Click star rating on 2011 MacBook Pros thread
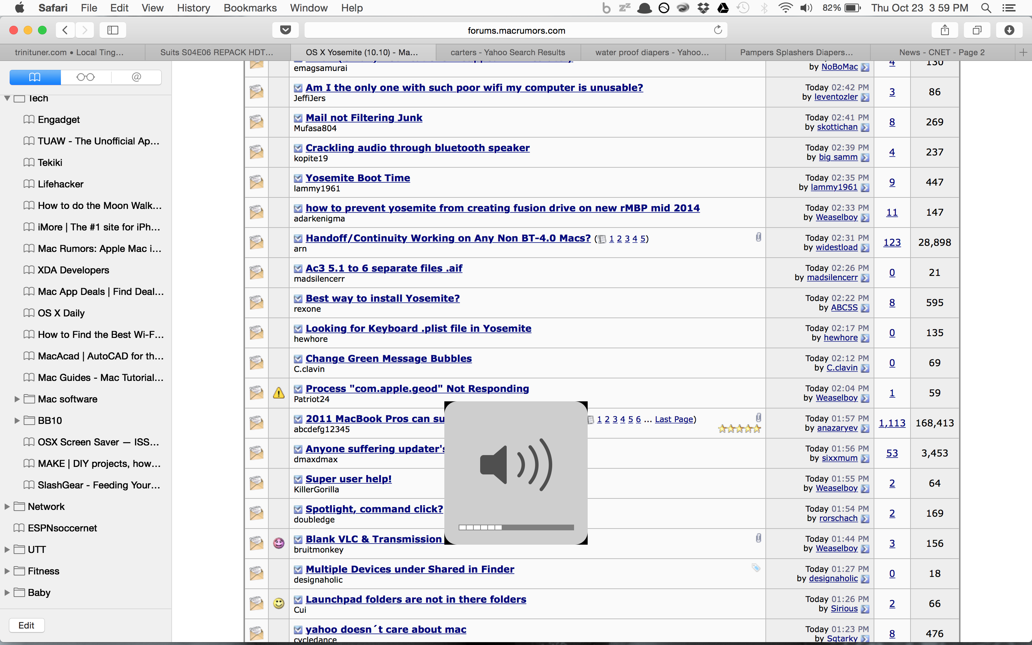The height and width of the screenshot is (645, 1032). pyautogui.click(x=739, y=429)
